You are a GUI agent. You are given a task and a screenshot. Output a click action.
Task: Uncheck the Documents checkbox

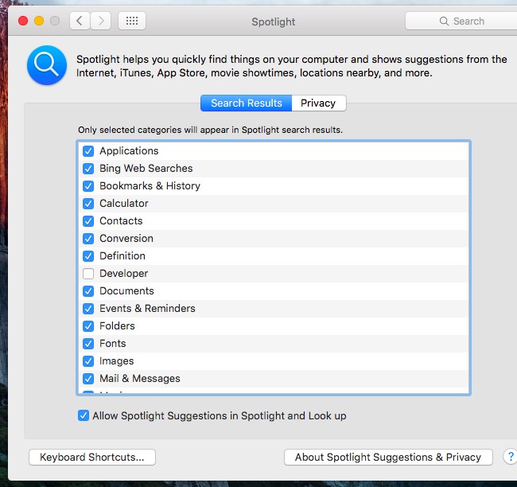pos(88,291)
